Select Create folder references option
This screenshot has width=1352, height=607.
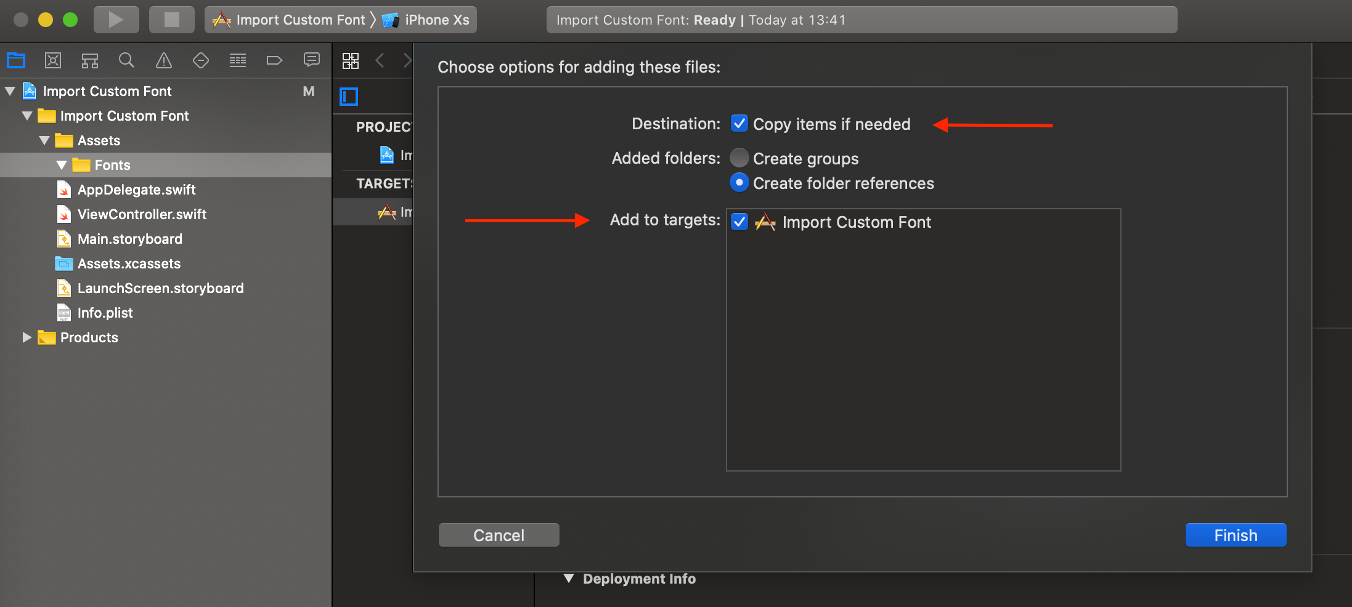(739, 183)
